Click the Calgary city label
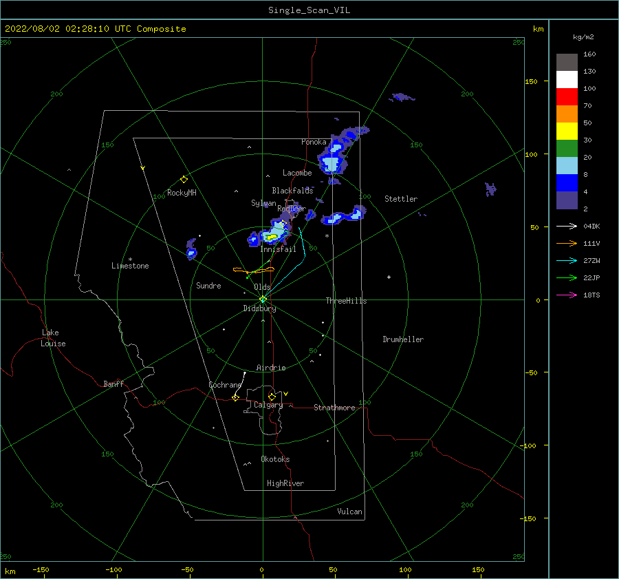The height and width of the screenshot is (579, 619). point(268,405)
